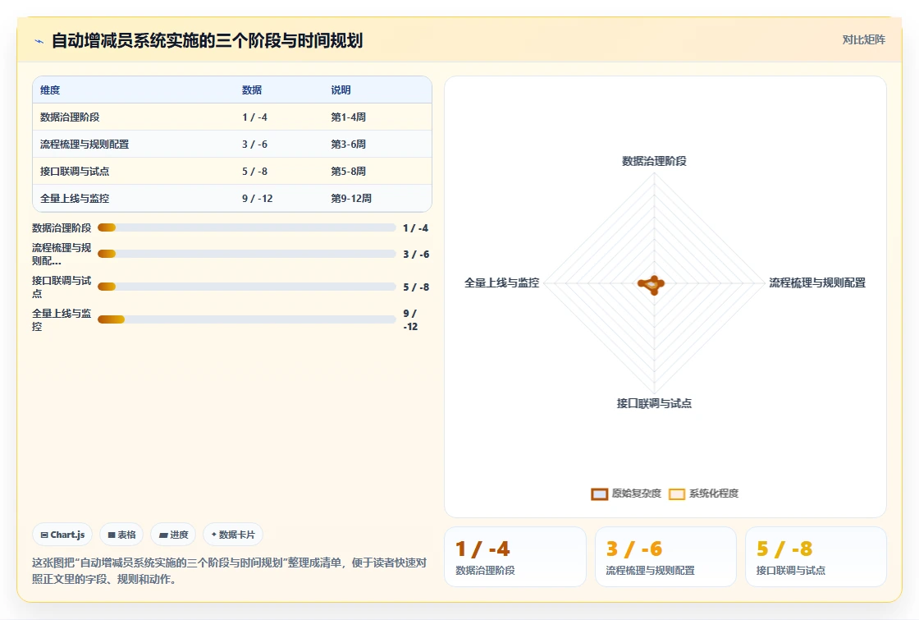The image size is (919, 620).
Task: Click the orange radar data polygon
Action: [652, 284]
